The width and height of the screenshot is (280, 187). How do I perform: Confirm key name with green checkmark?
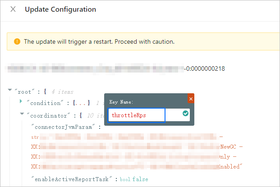[185, 114]
